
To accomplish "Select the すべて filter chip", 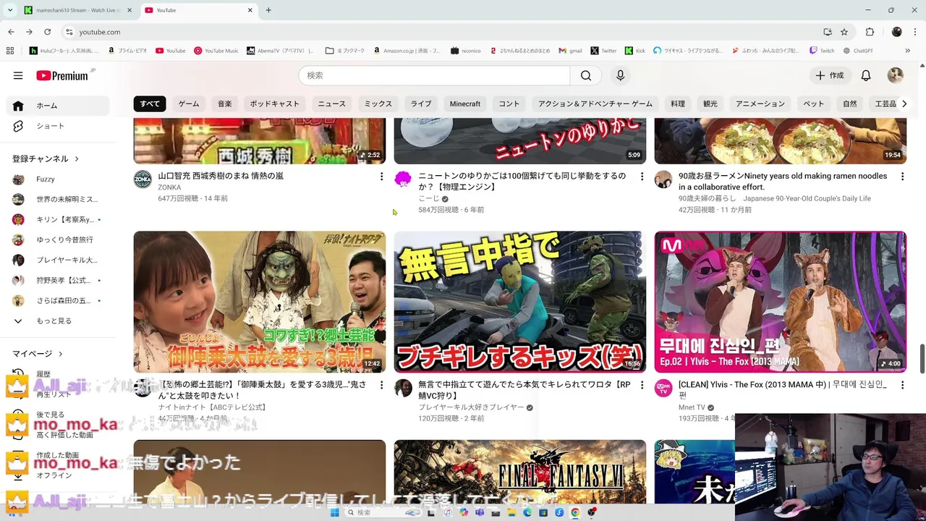I will 150,103.
